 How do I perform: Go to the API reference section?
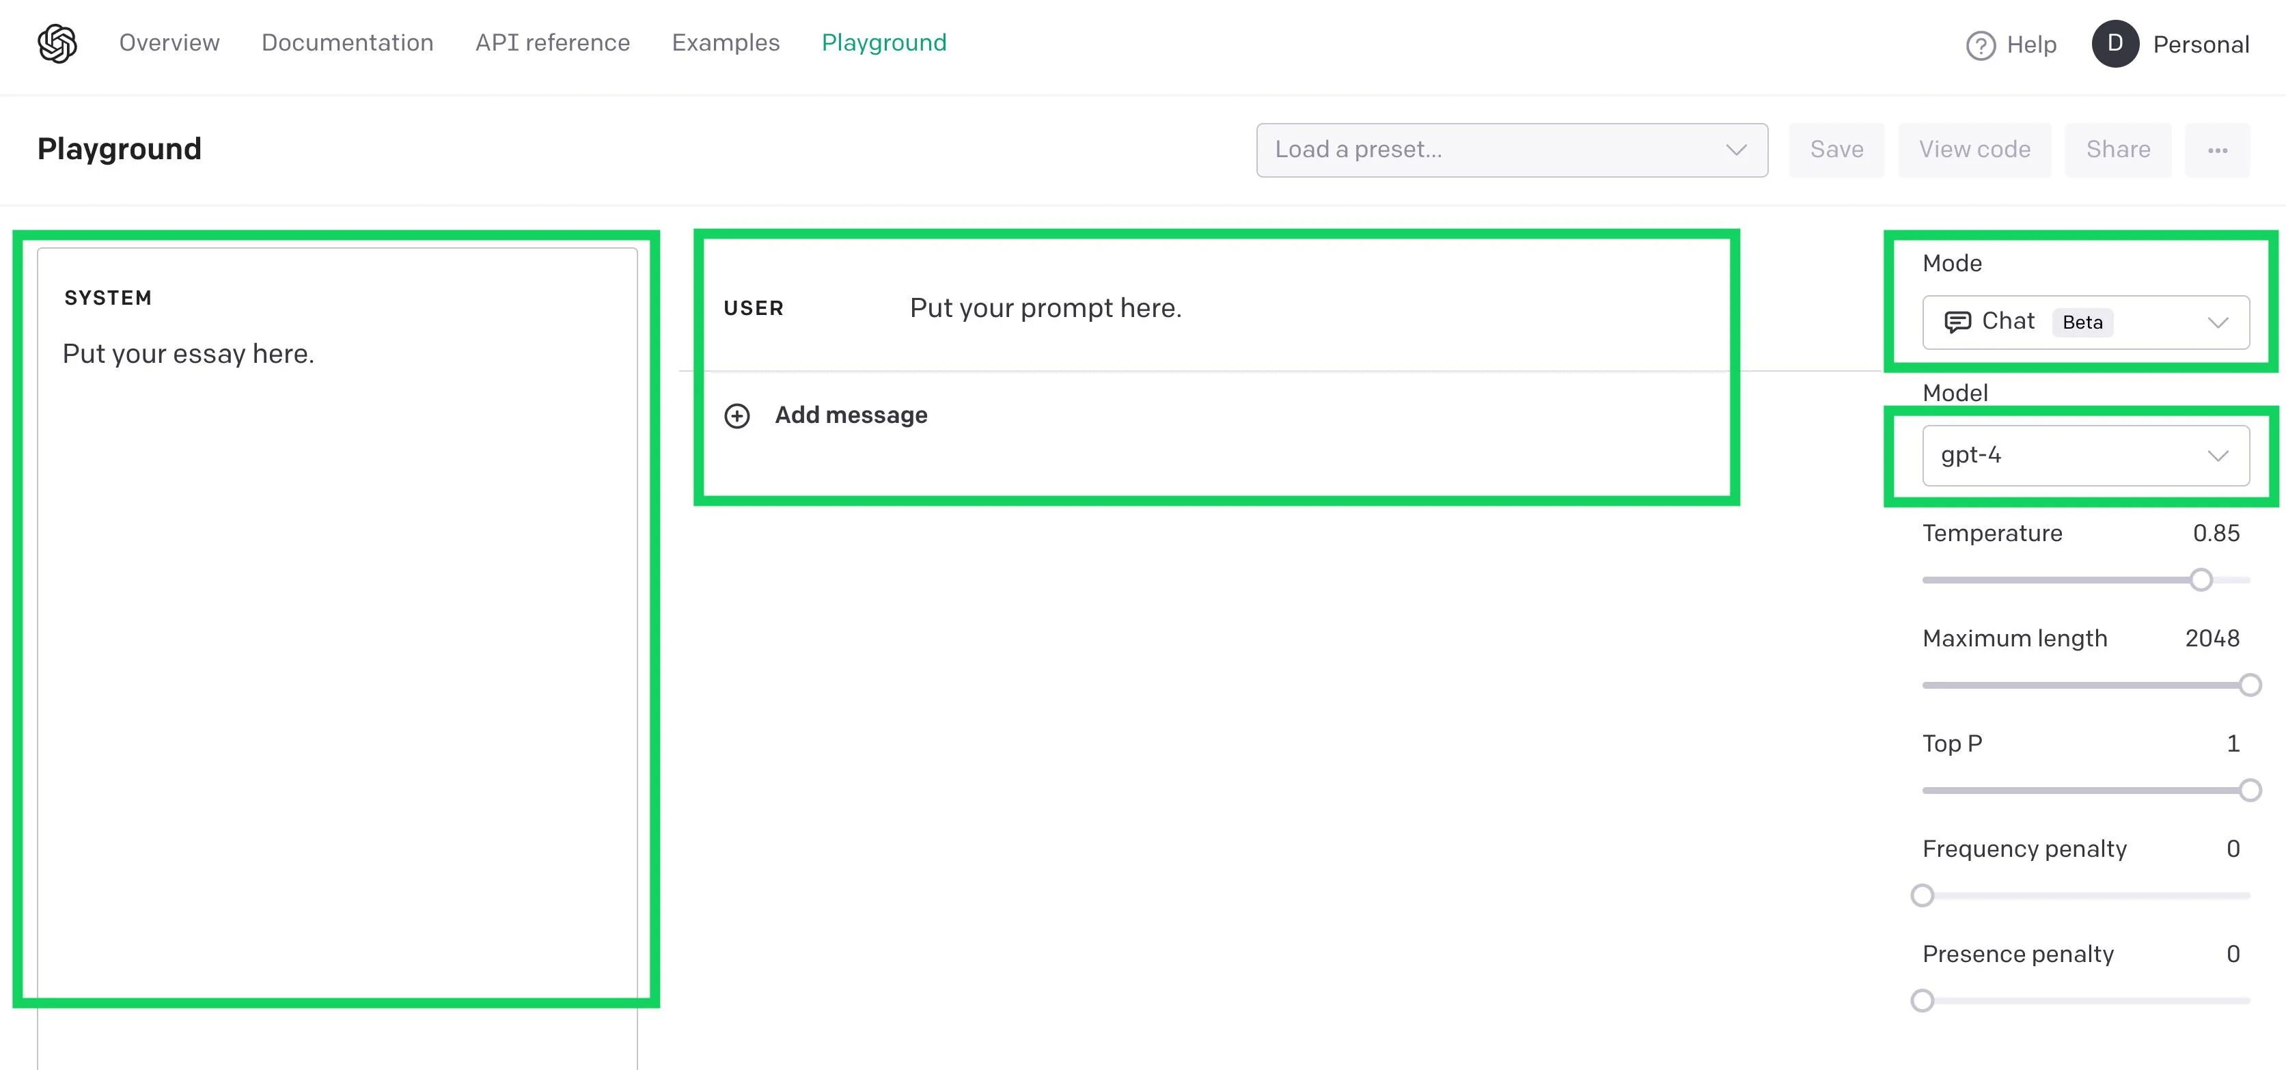coord(552,42)
